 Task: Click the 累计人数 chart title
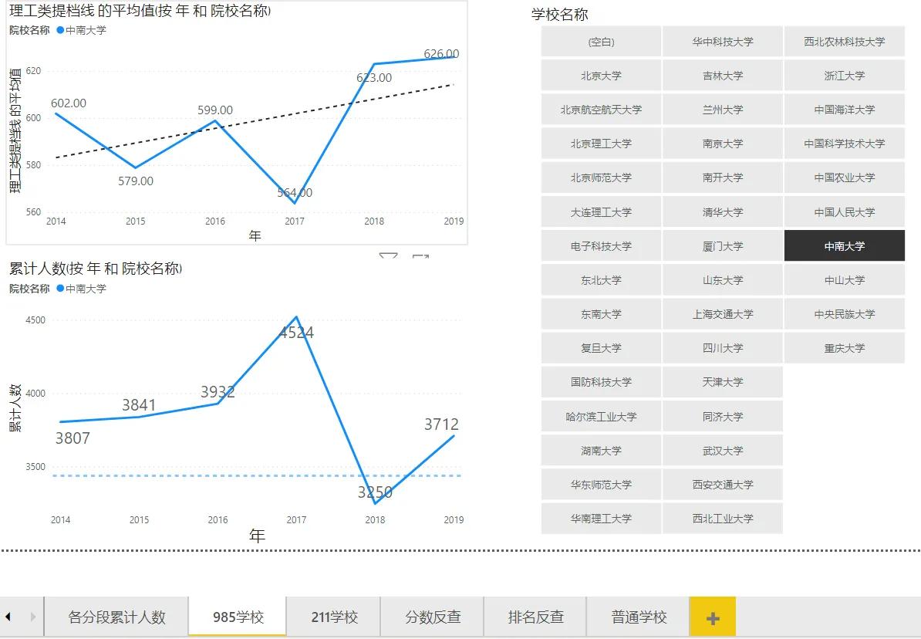click(x=96, y=269)
